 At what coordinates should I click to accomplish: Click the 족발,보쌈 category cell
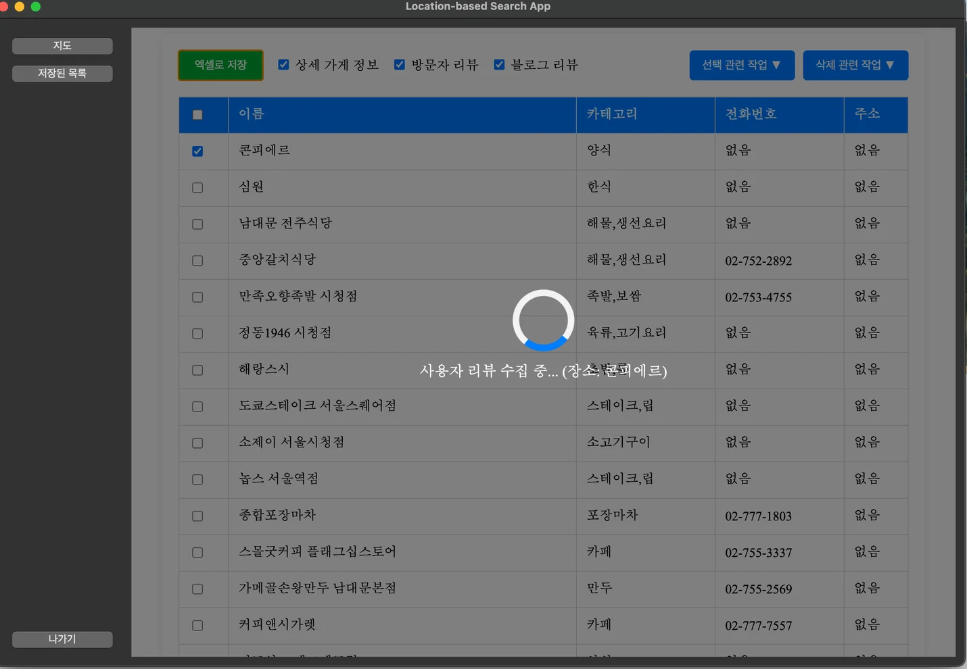click(646, 297)
